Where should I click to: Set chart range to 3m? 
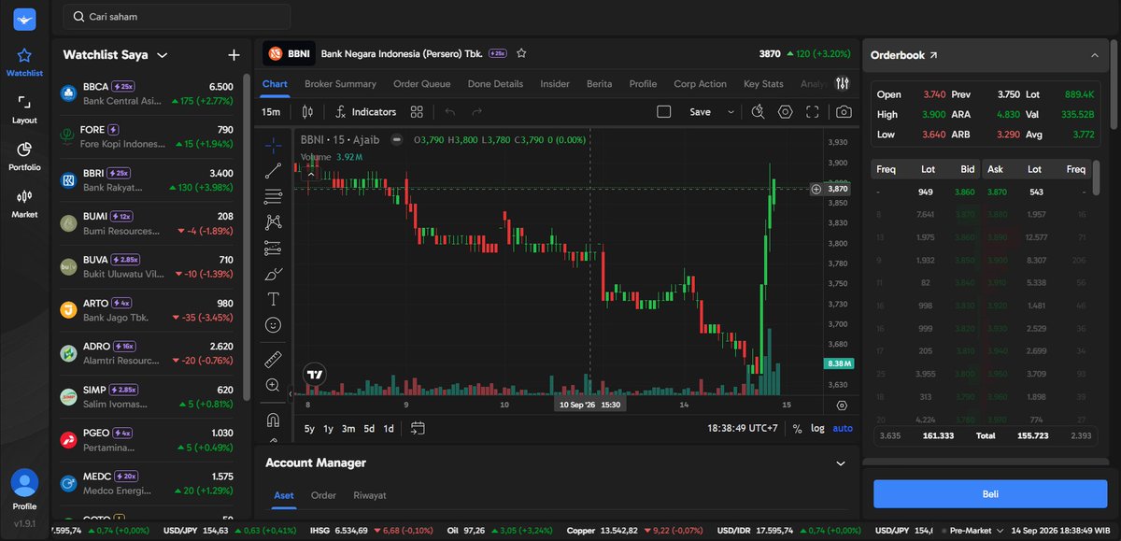348,428
